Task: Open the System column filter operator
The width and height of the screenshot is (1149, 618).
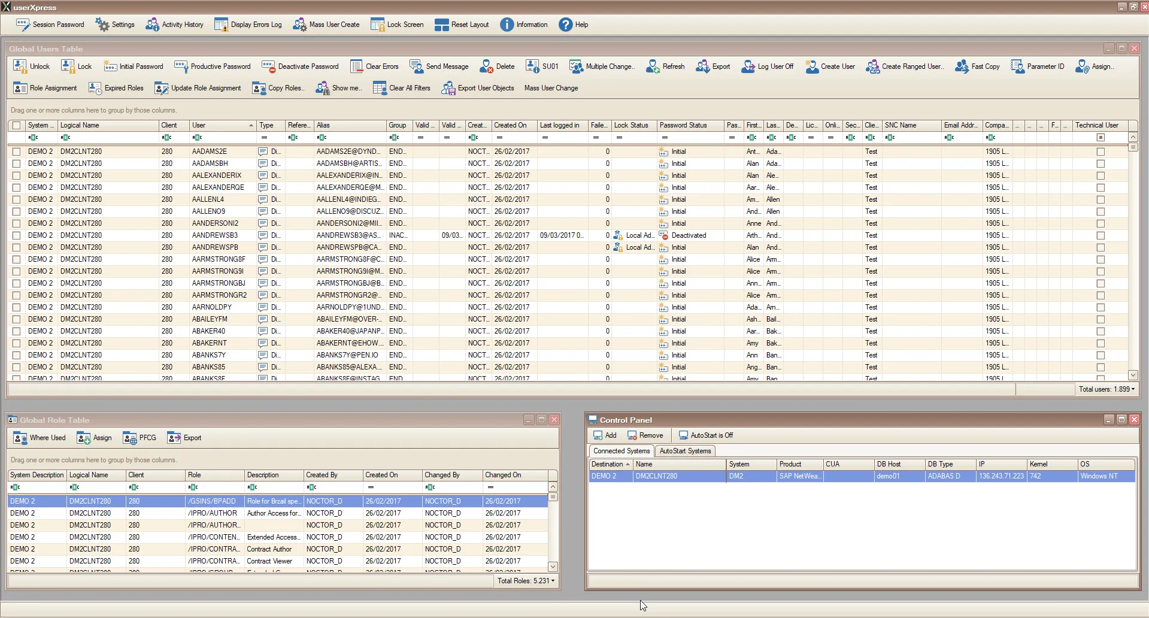Action: (33, 137)
